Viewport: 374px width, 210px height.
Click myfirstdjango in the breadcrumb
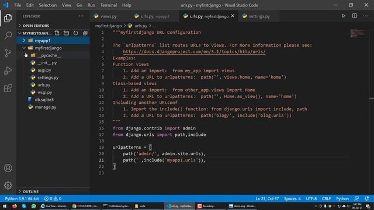click(x=108, y=26)
